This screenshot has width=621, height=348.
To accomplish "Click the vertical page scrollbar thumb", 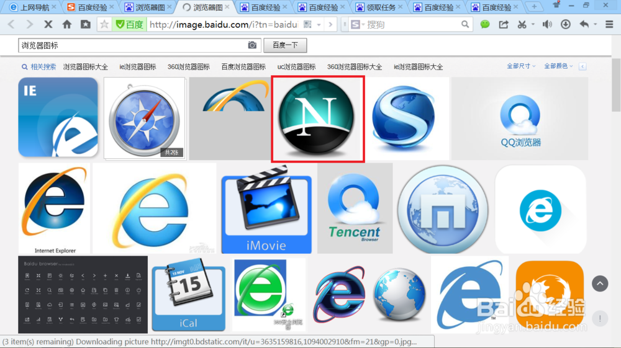I will 616,85.
